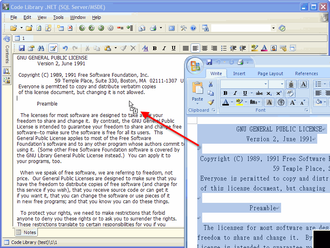Image resolution: width=330 pixels, height=248 pixels.
Task: Click the Paste button in Word Clipboard group
Action: tap(197, 92)
